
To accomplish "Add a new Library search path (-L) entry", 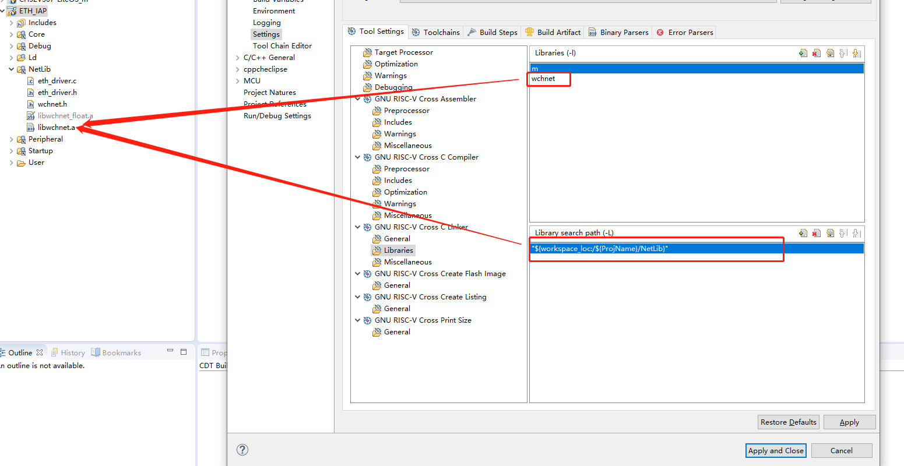I will (803, 233).
